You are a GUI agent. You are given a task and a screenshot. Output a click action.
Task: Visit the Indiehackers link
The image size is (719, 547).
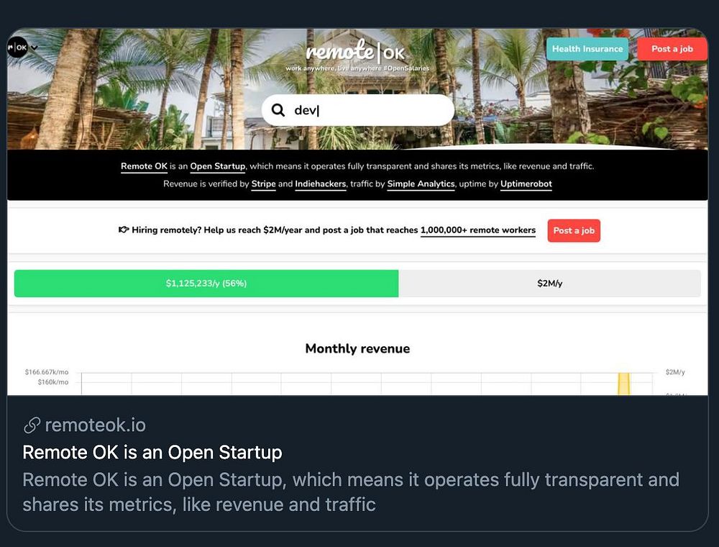pos(321,184)
